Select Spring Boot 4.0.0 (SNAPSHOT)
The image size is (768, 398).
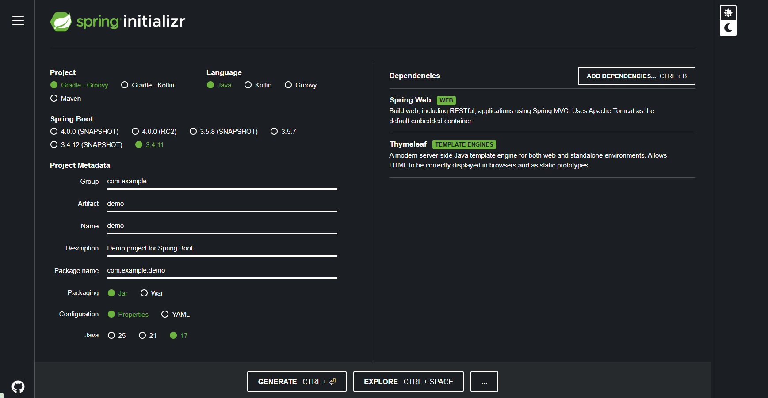coord(84,132)
